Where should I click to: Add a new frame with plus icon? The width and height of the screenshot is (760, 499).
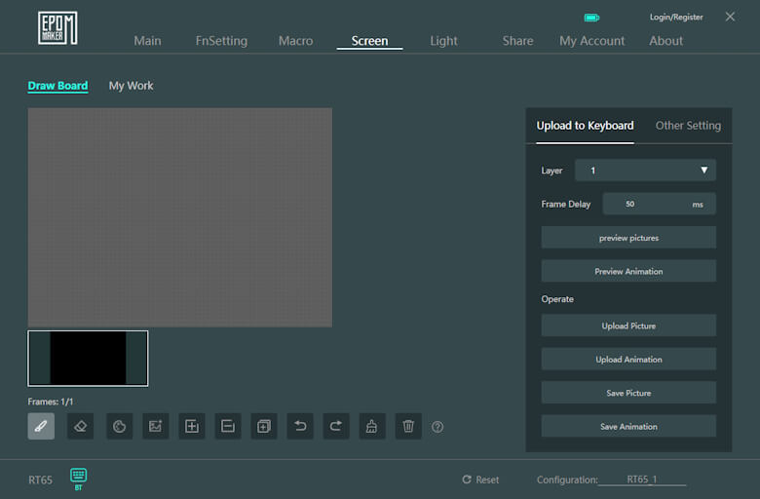pos(192,426)
